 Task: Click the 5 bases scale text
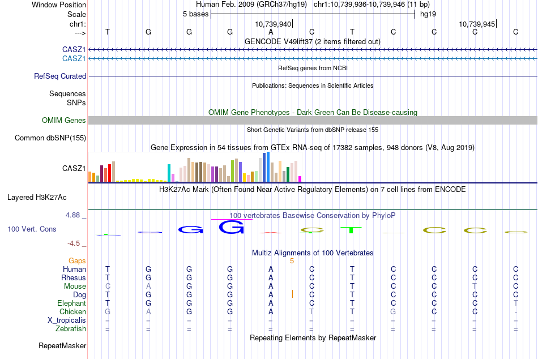tap(195, 14)
